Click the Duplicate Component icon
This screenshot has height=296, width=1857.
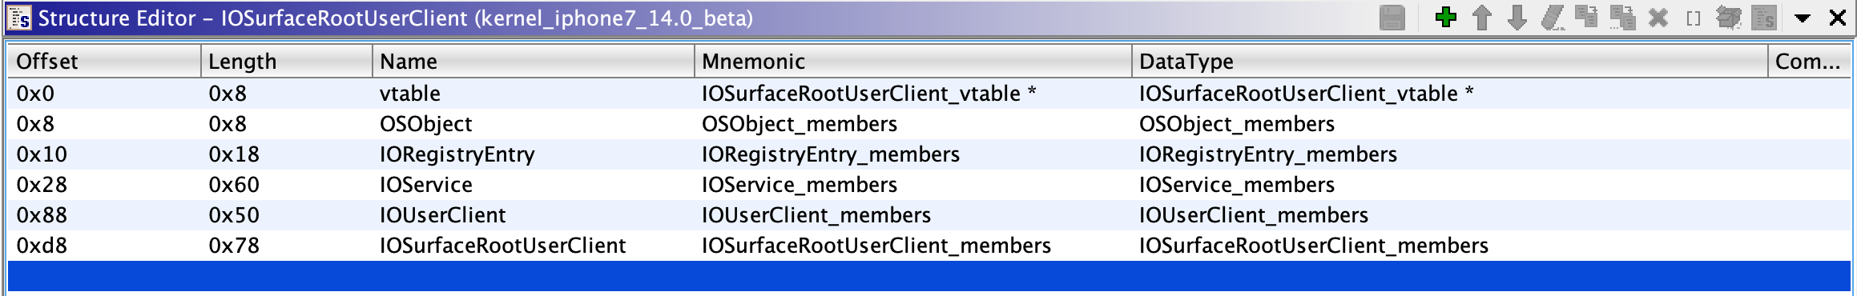coord(1586,18)
